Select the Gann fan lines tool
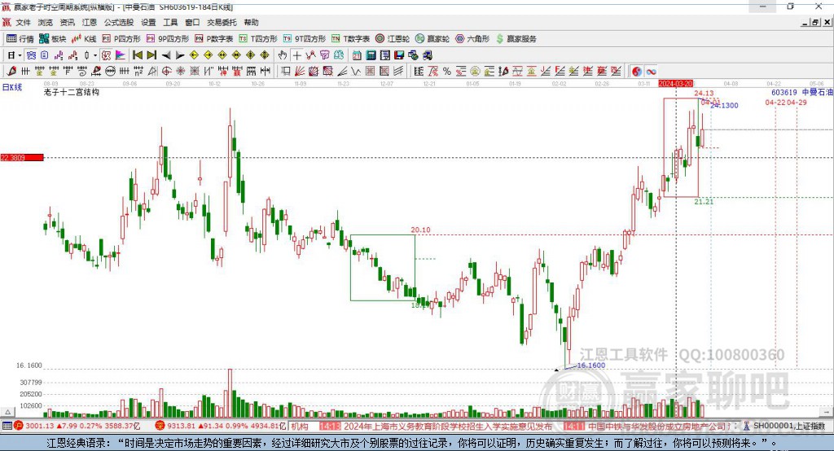This screenshot has width=834, height=451. [x=299, y=72]
